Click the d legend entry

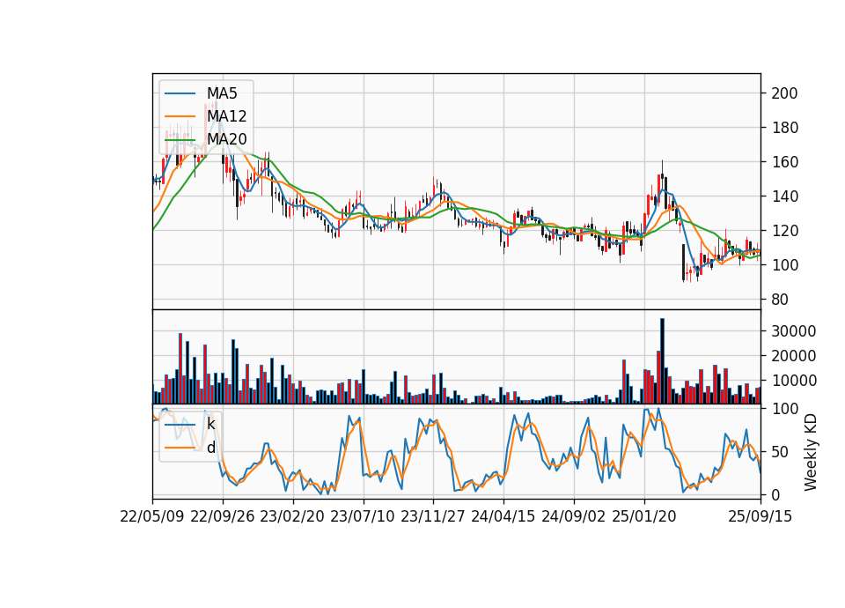coord(211,448)
